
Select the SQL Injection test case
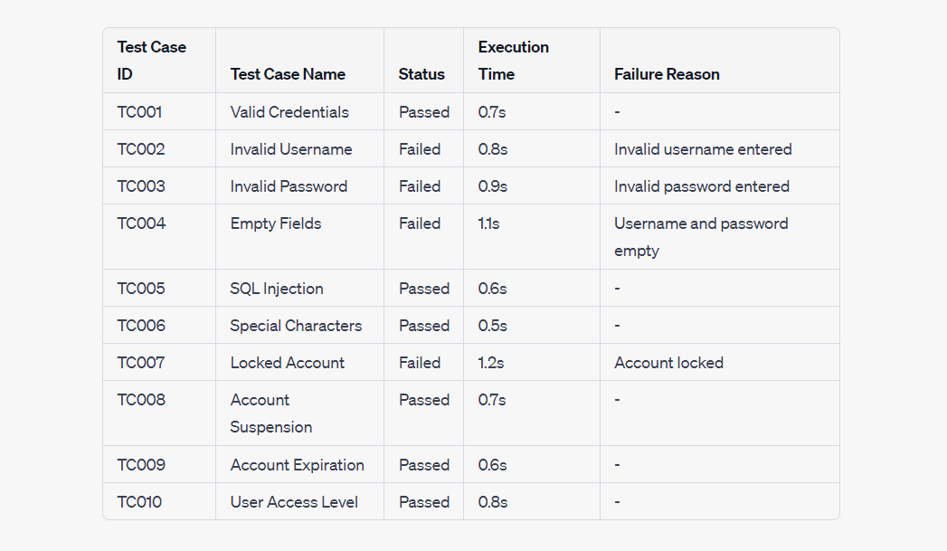(x=277, y=289)
